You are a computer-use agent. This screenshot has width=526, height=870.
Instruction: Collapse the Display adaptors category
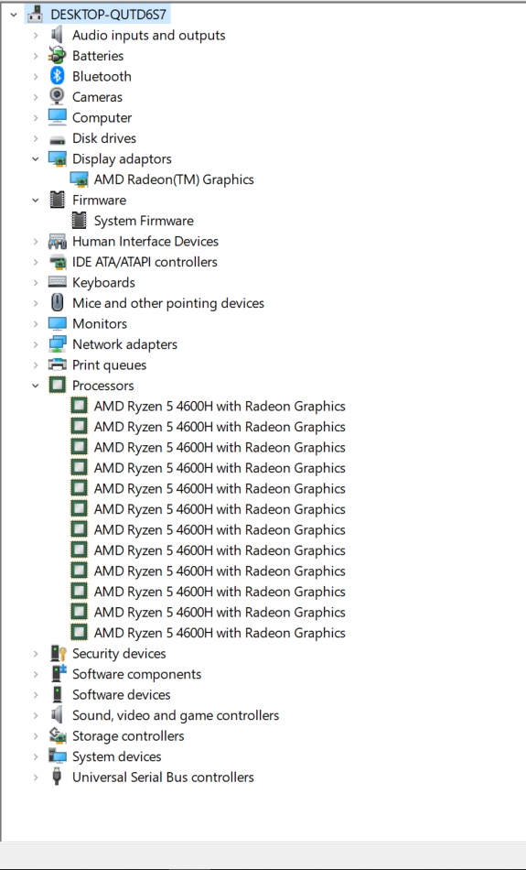click(x=36, y=158)
